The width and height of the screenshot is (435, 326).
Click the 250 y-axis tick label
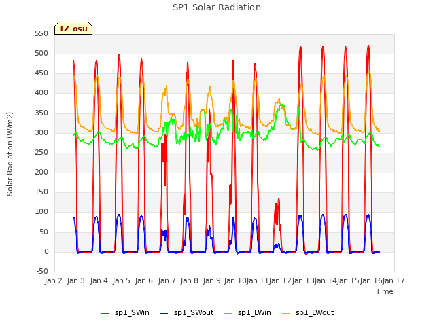41,152
